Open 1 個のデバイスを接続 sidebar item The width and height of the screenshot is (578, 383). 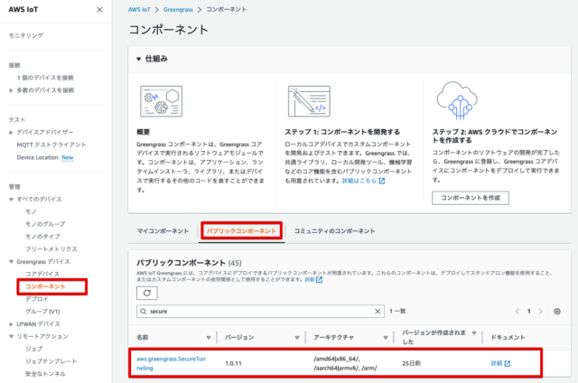tap(45, 78)
